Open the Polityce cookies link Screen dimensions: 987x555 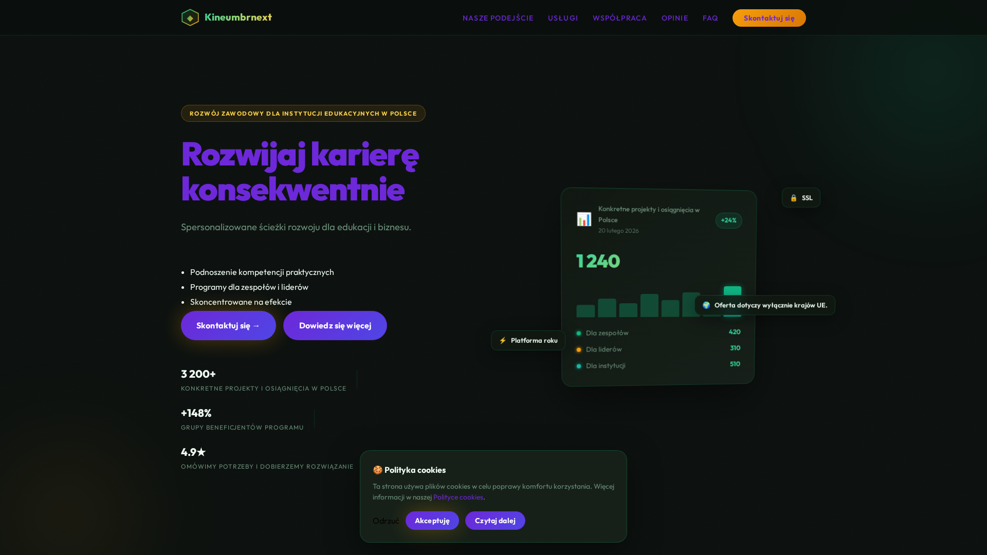(458, 497)
